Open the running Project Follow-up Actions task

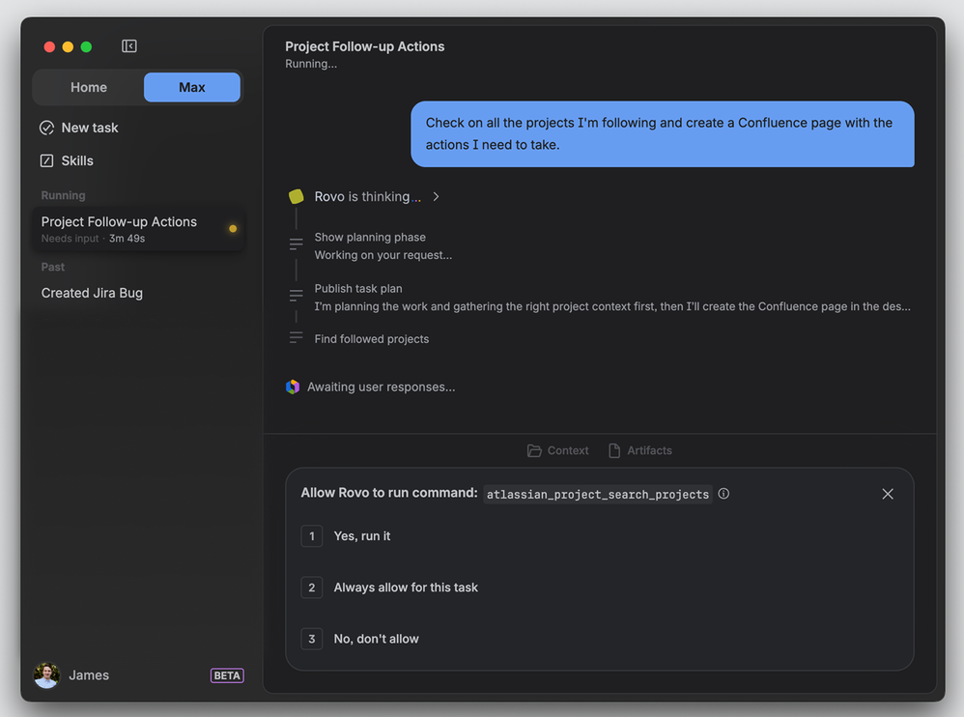click(139, 229)
